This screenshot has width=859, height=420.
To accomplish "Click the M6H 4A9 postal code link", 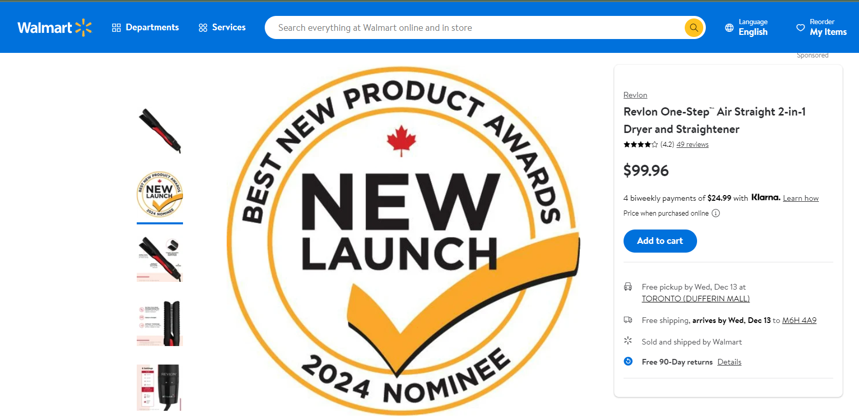I will (799, 320).
